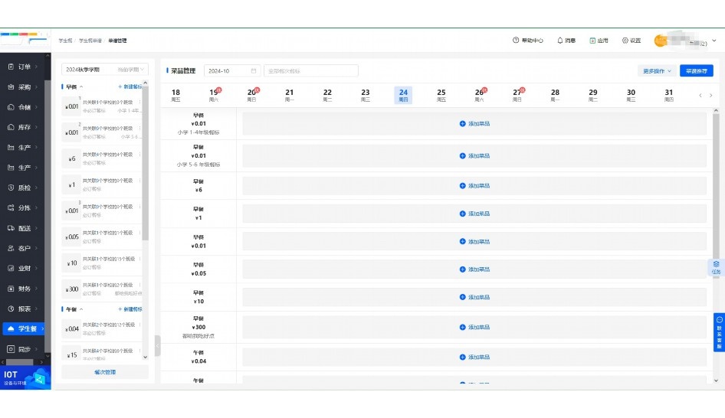Open 帮助中心 help center icon
The width and height of the screenshot is (725, 418).
tap(516, 41)
